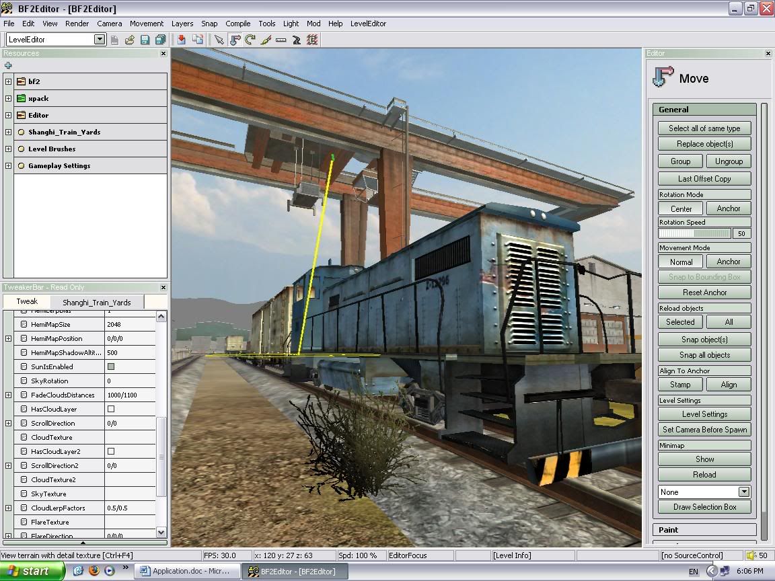Switch to Application.doc taskbar item
The height and width of the screenshot is (581, 775).
tap(187, 571)
